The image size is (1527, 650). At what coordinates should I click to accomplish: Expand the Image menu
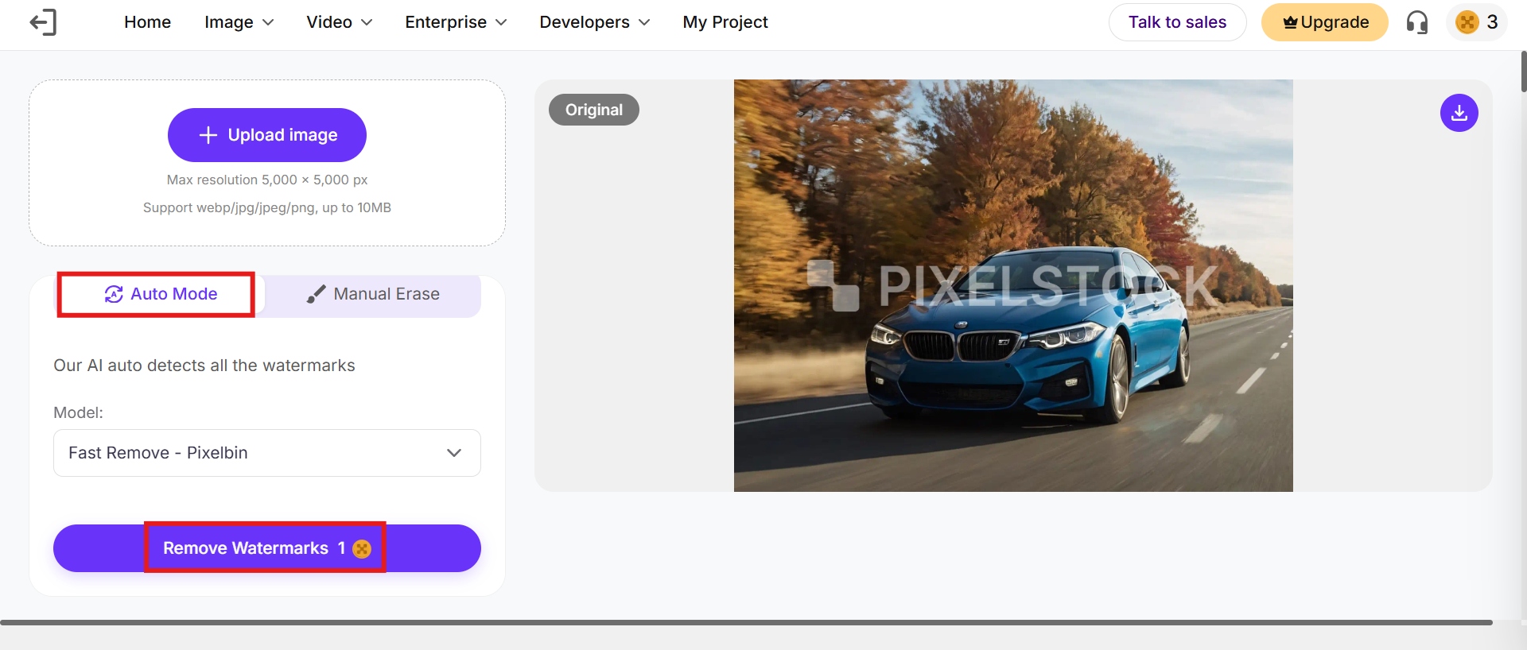(239, 22)
